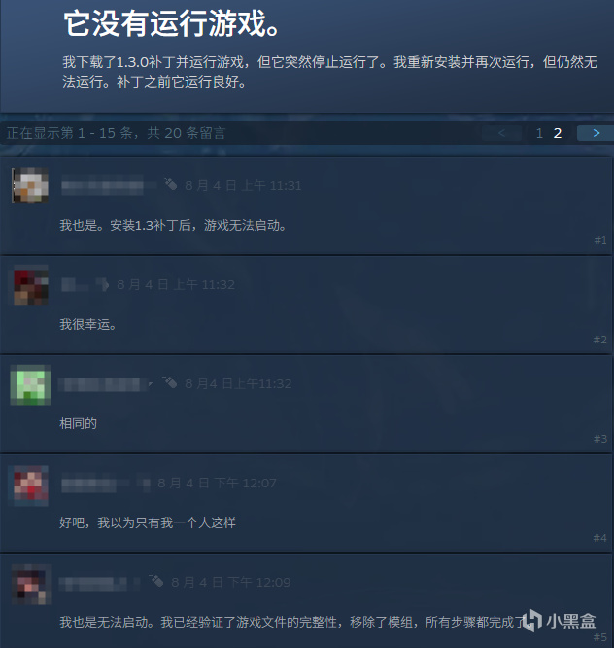This screenshot has height=648, width=614.
Task: Open permalink #1 of first comment
Action: 600,240
